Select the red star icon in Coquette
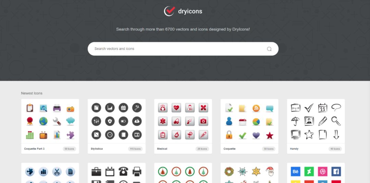 tap(270, 135)
